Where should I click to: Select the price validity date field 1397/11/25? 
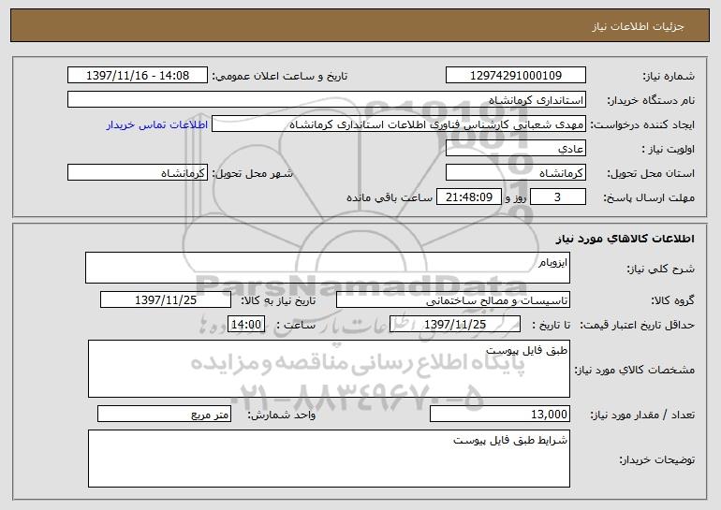point(455,325)
